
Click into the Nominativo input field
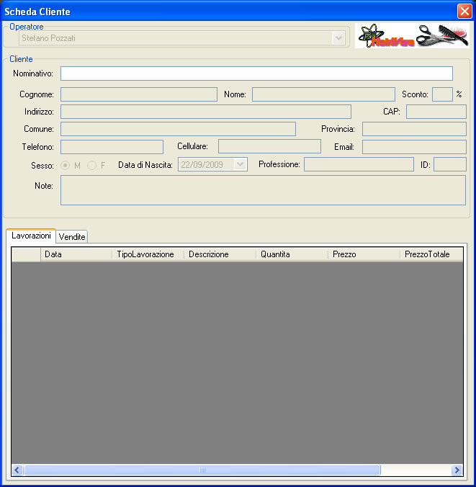click(x=256, y=73)
